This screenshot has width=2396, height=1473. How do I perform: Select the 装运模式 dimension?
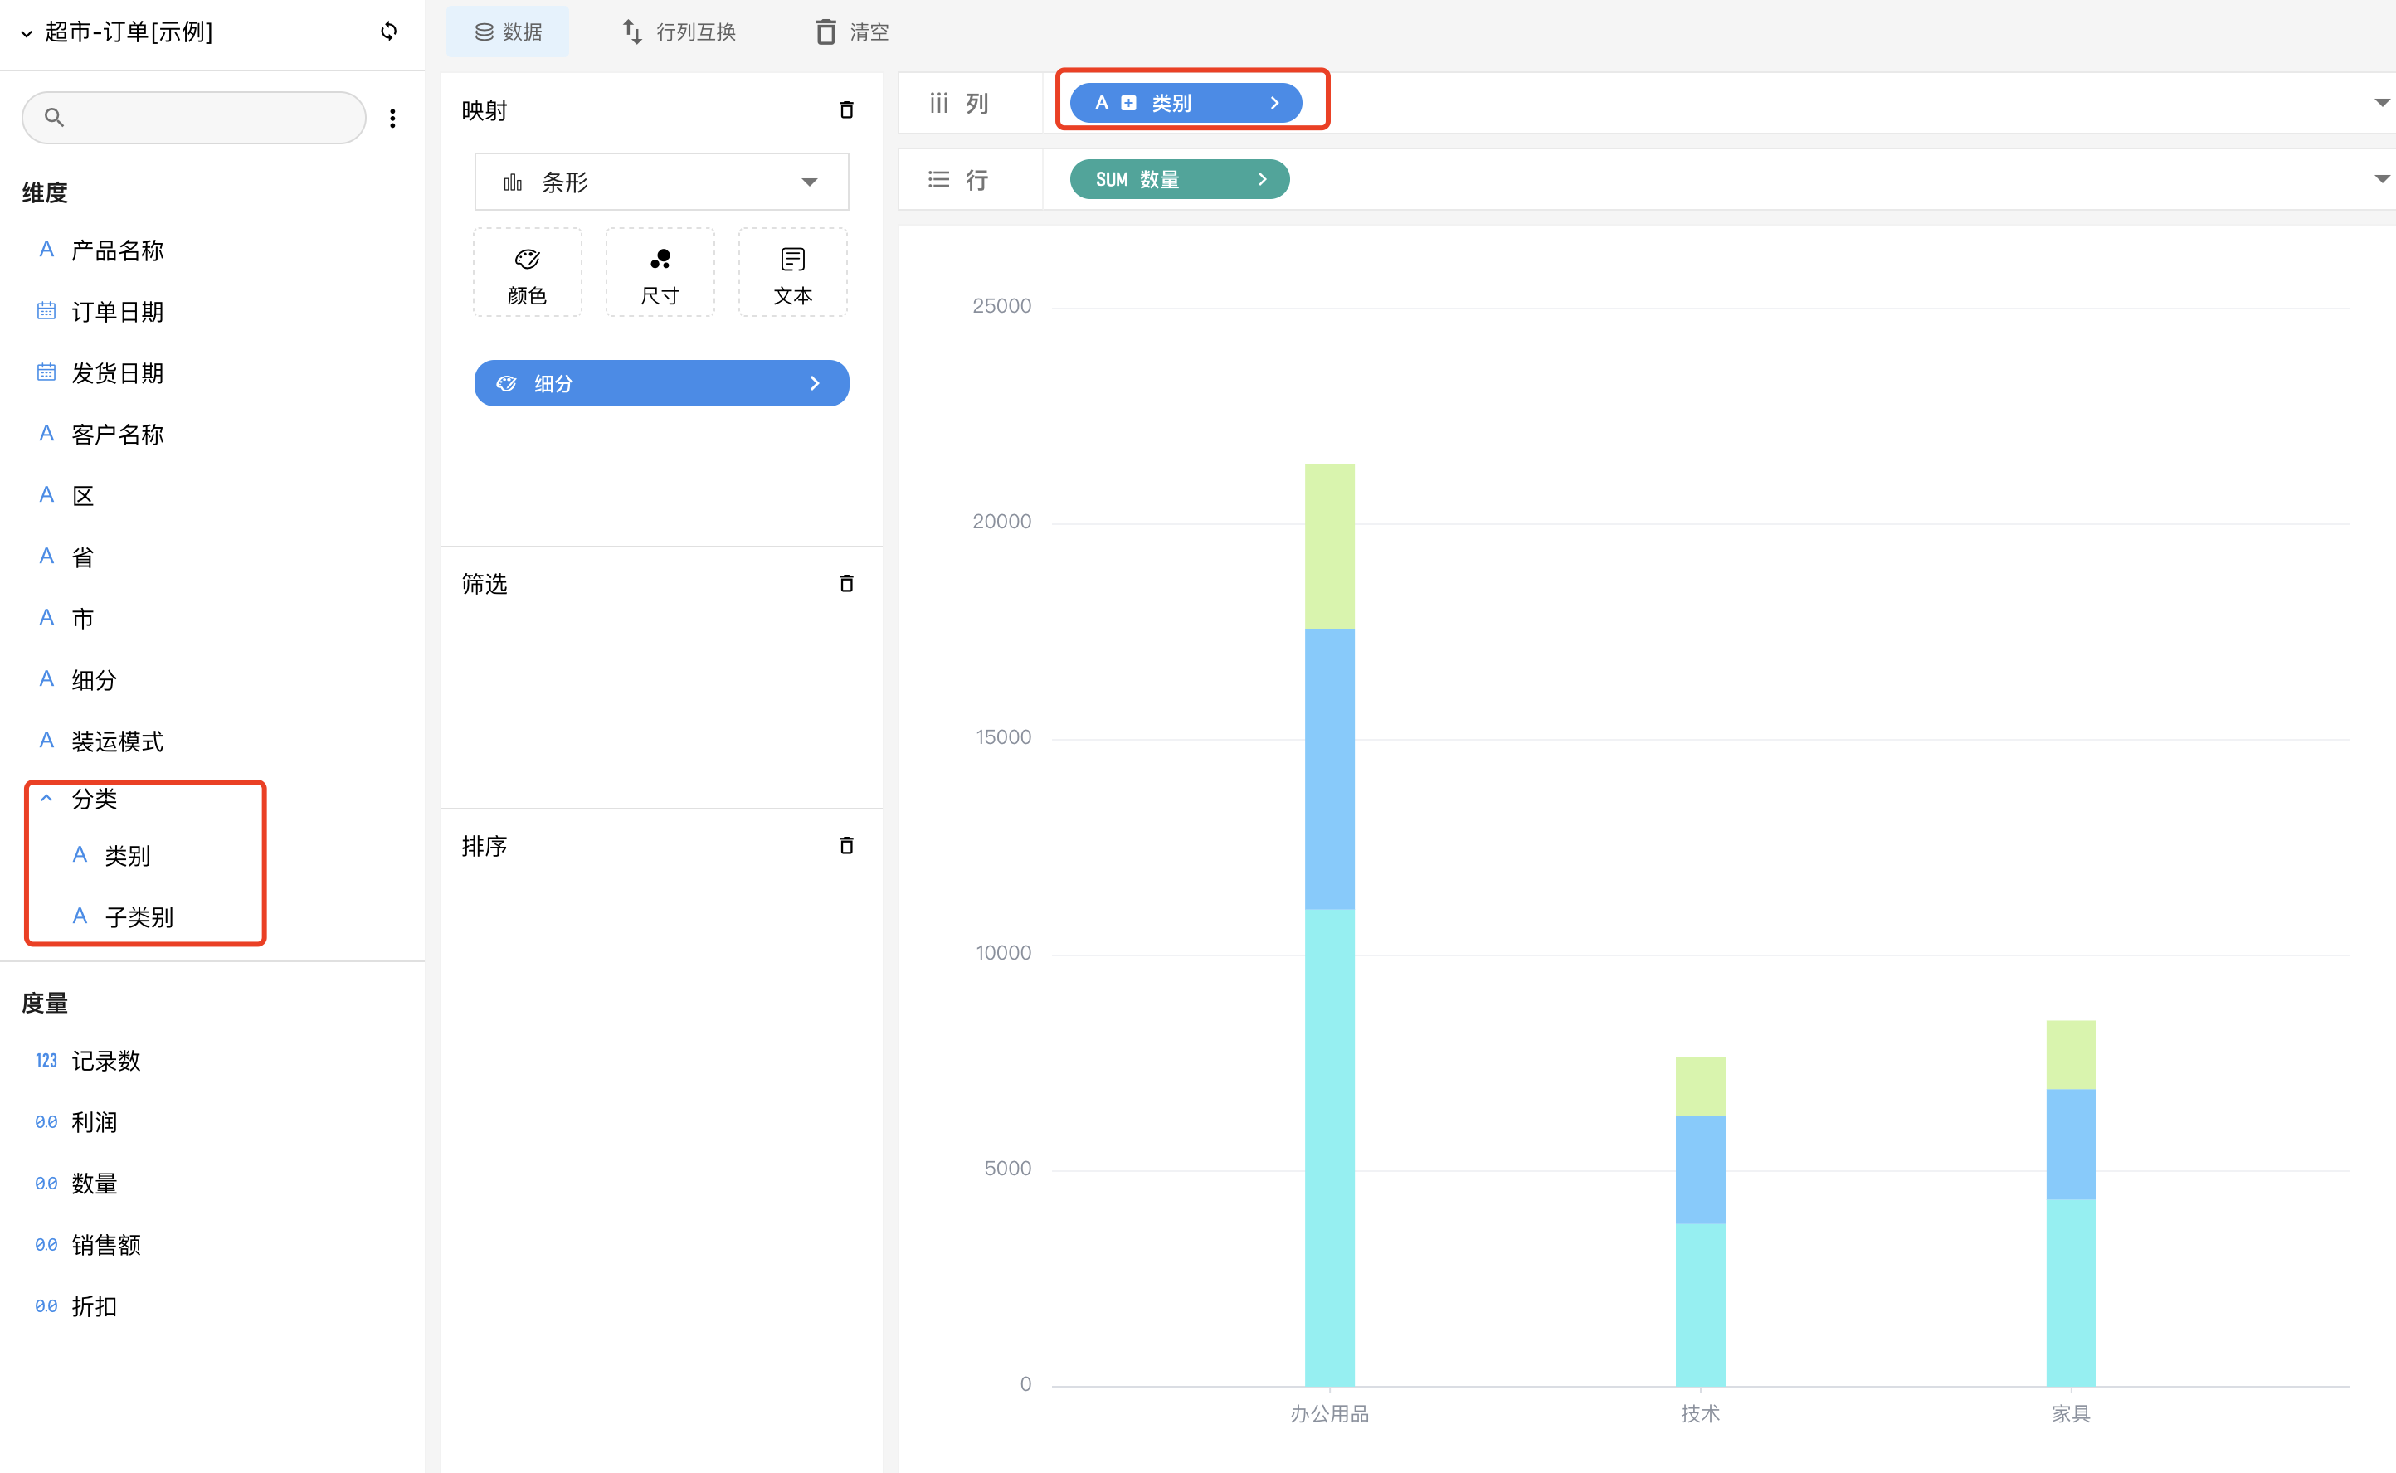click(117, 741)
